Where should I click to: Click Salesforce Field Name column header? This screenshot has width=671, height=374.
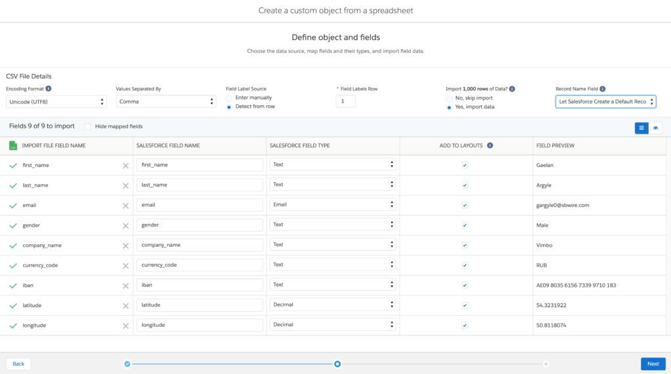pos(168,145)
